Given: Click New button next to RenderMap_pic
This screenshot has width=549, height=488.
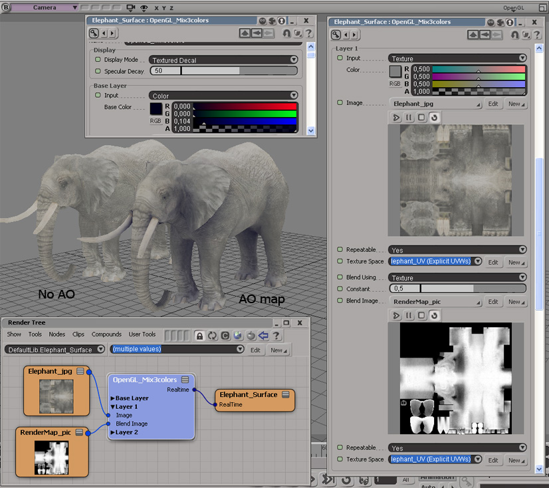Looking at the screenshot, I should pos(516,302).
